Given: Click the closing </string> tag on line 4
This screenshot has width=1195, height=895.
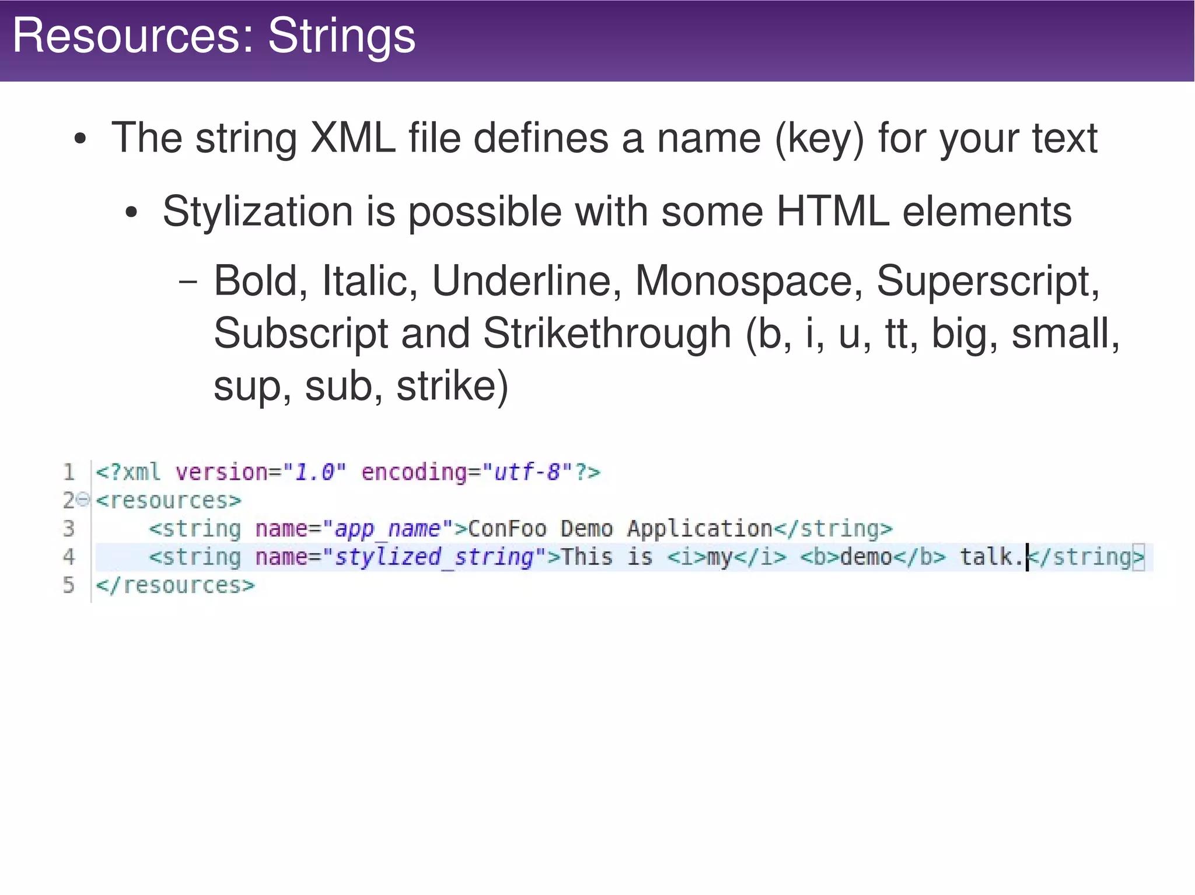Looking at the screenshot, I should pyautogui.click(x=1086, y=557).
